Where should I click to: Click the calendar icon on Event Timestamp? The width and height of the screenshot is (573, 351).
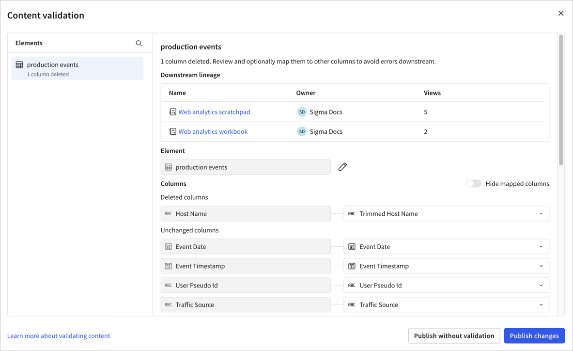click(169, 266)
